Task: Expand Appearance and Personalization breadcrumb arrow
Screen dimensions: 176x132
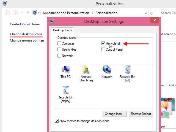Action: (x=92, y=13)
